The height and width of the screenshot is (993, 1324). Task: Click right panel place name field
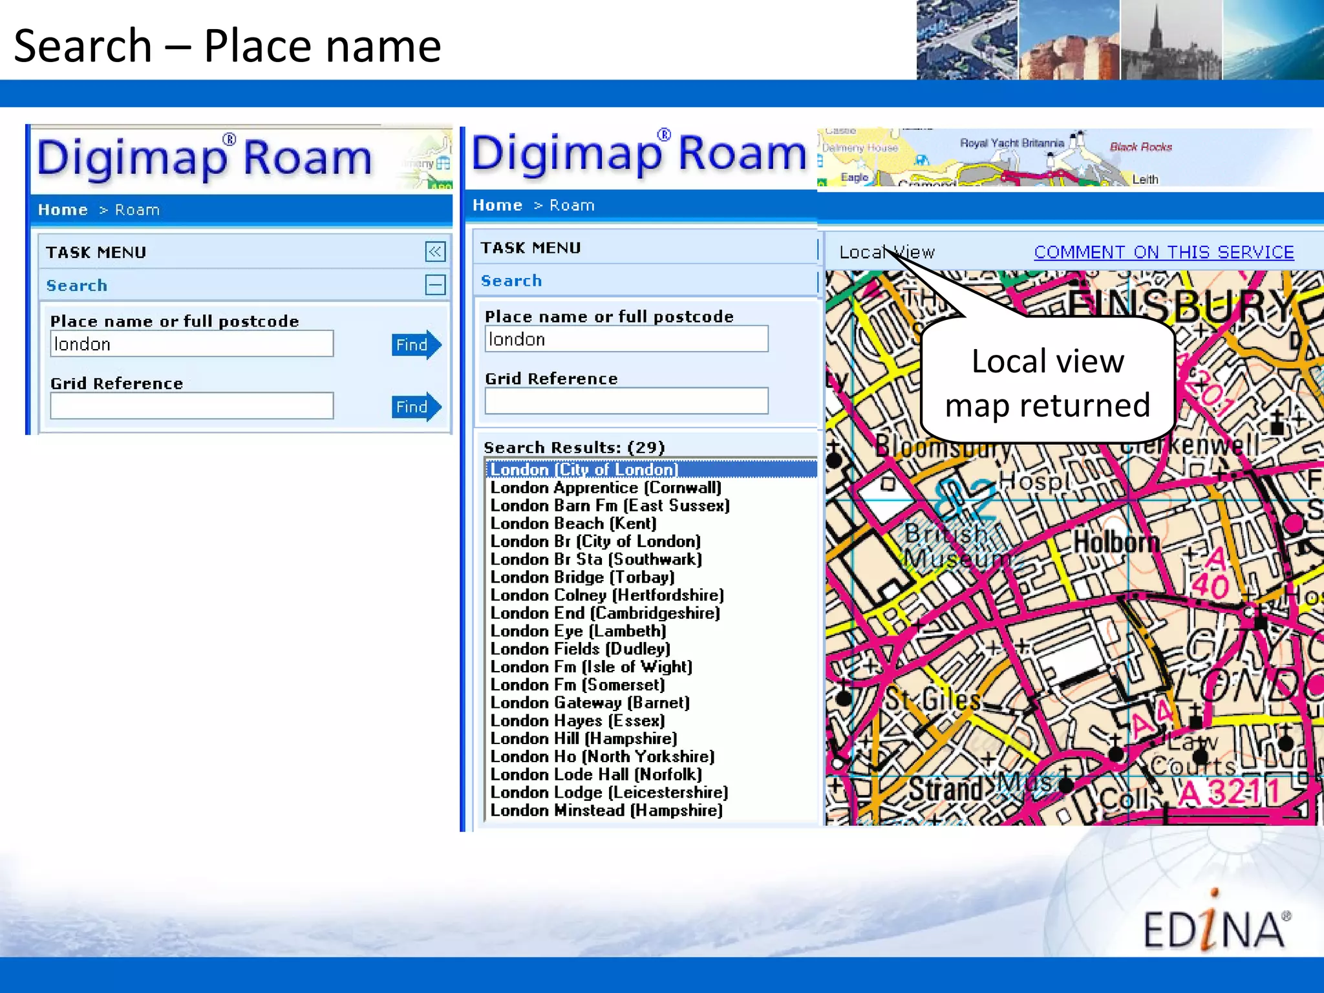(626, 339)
